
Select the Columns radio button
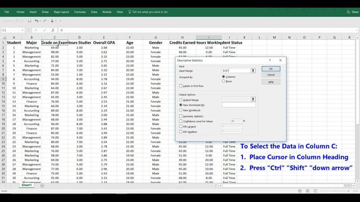(x=223, y=77)
